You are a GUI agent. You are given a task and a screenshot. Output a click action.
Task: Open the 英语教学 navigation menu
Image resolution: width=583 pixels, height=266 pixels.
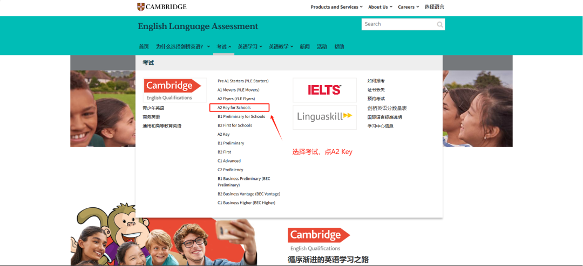[x=281, y=47]
